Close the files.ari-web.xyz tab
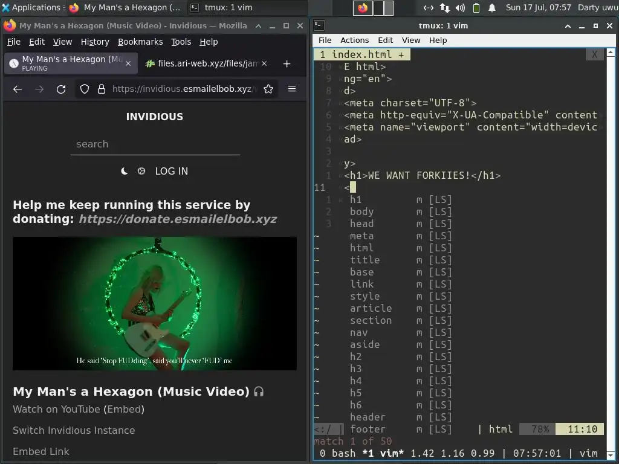 tap(264, 63)
